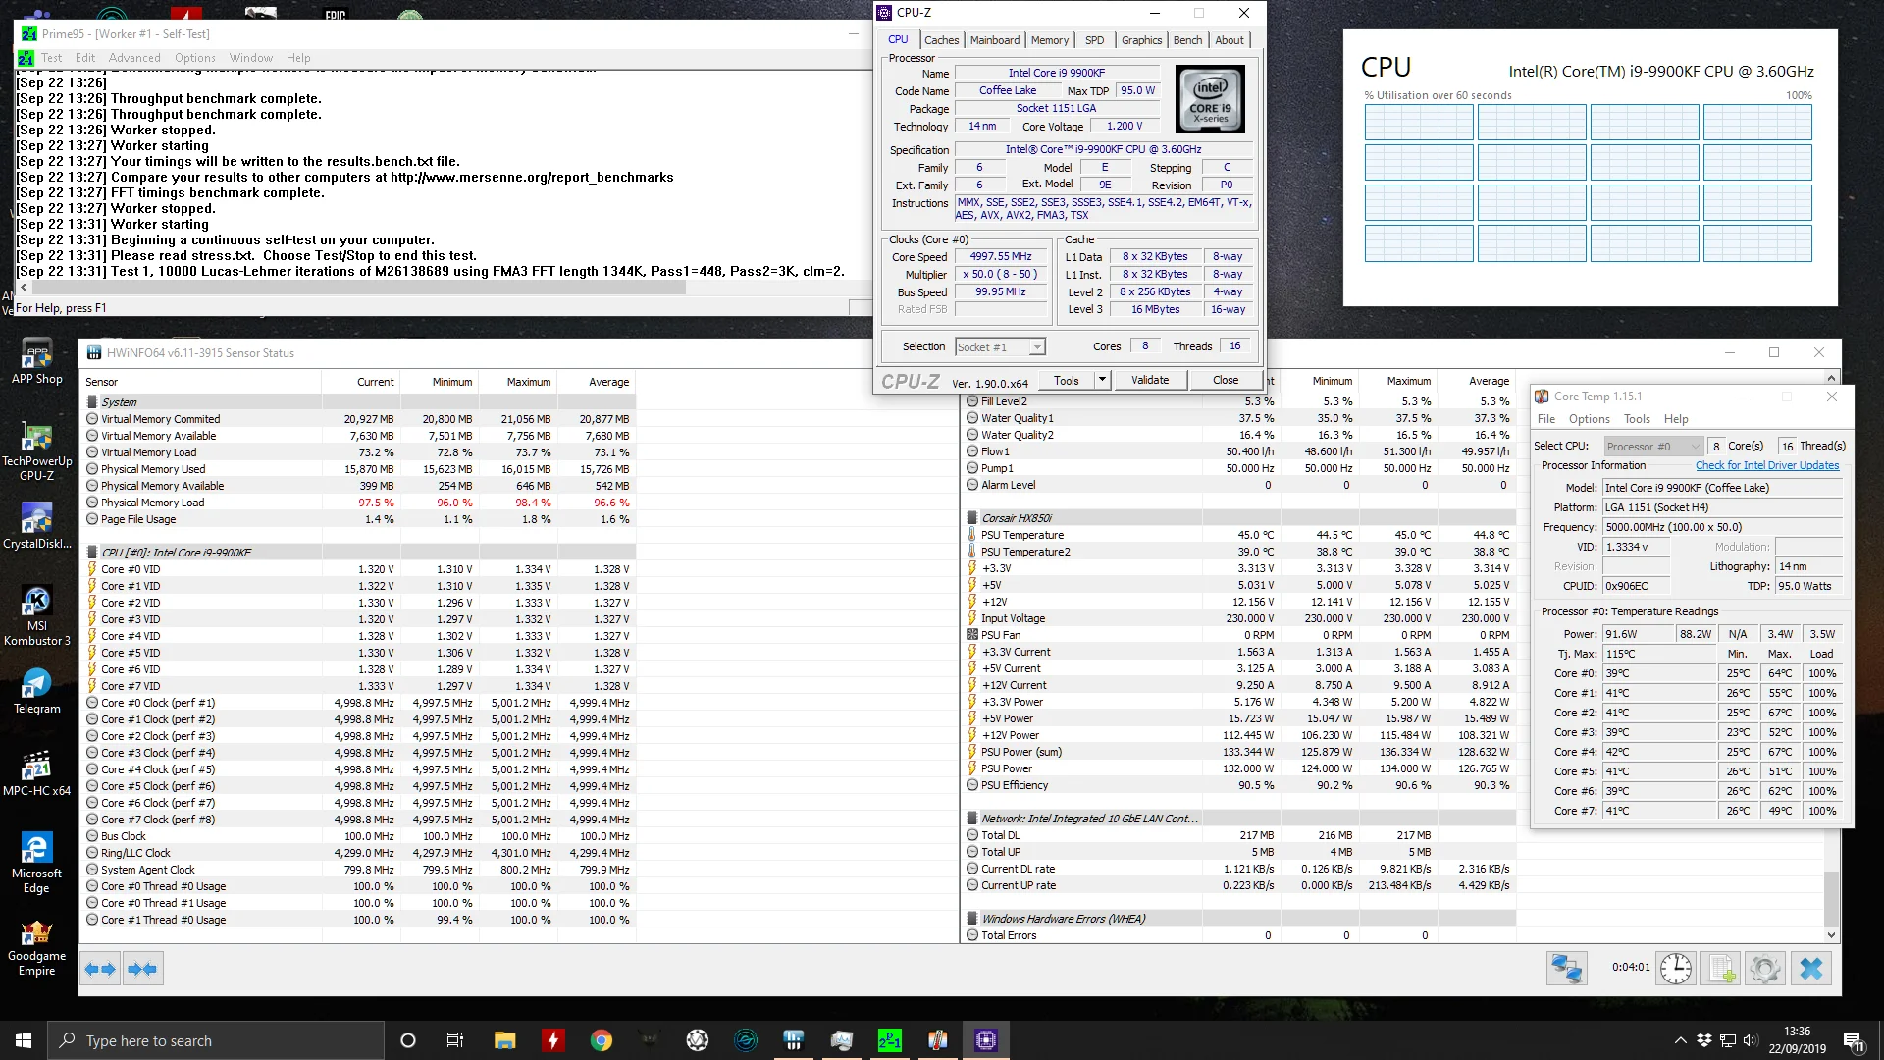Screen dimensions: 1884x1060
Task: Reset HWiNFO min/max with clock icon
Action: (1676, 969)
